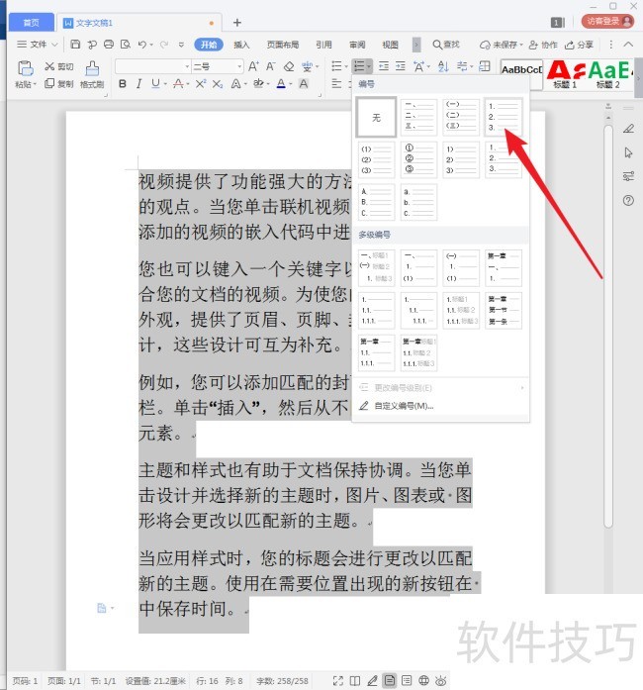Click the Undo arrow icon
This screenshot has height=690, width=643.
tap(142, 44)
